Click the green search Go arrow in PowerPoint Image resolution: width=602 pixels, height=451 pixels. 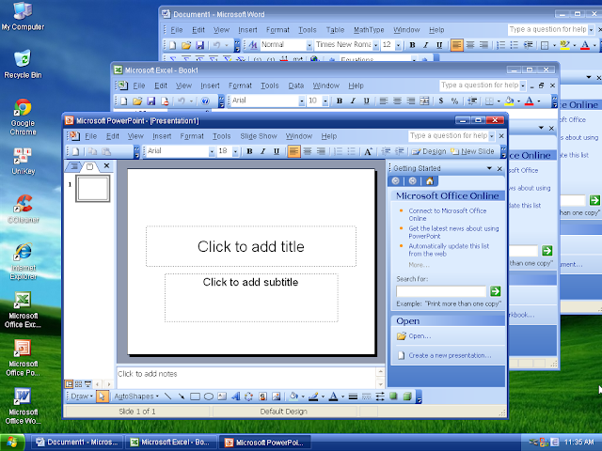point(496,291)
